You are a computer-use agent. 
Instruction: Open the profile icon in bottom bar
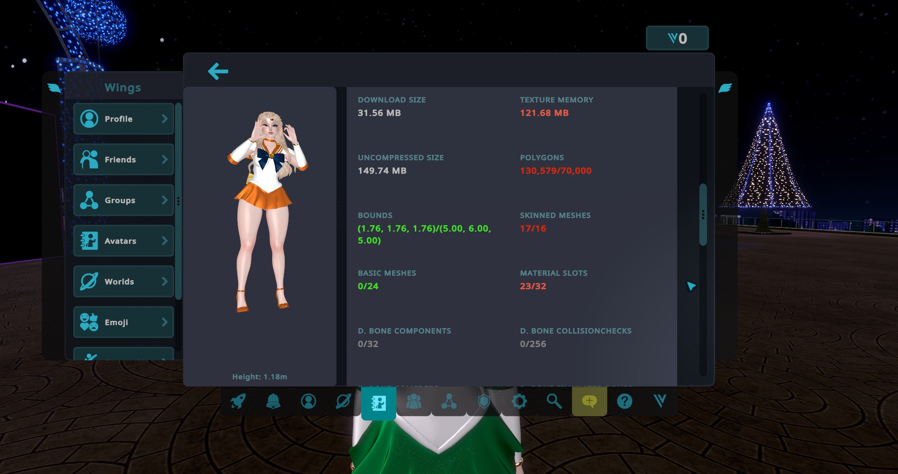click(x=308, y=401)
